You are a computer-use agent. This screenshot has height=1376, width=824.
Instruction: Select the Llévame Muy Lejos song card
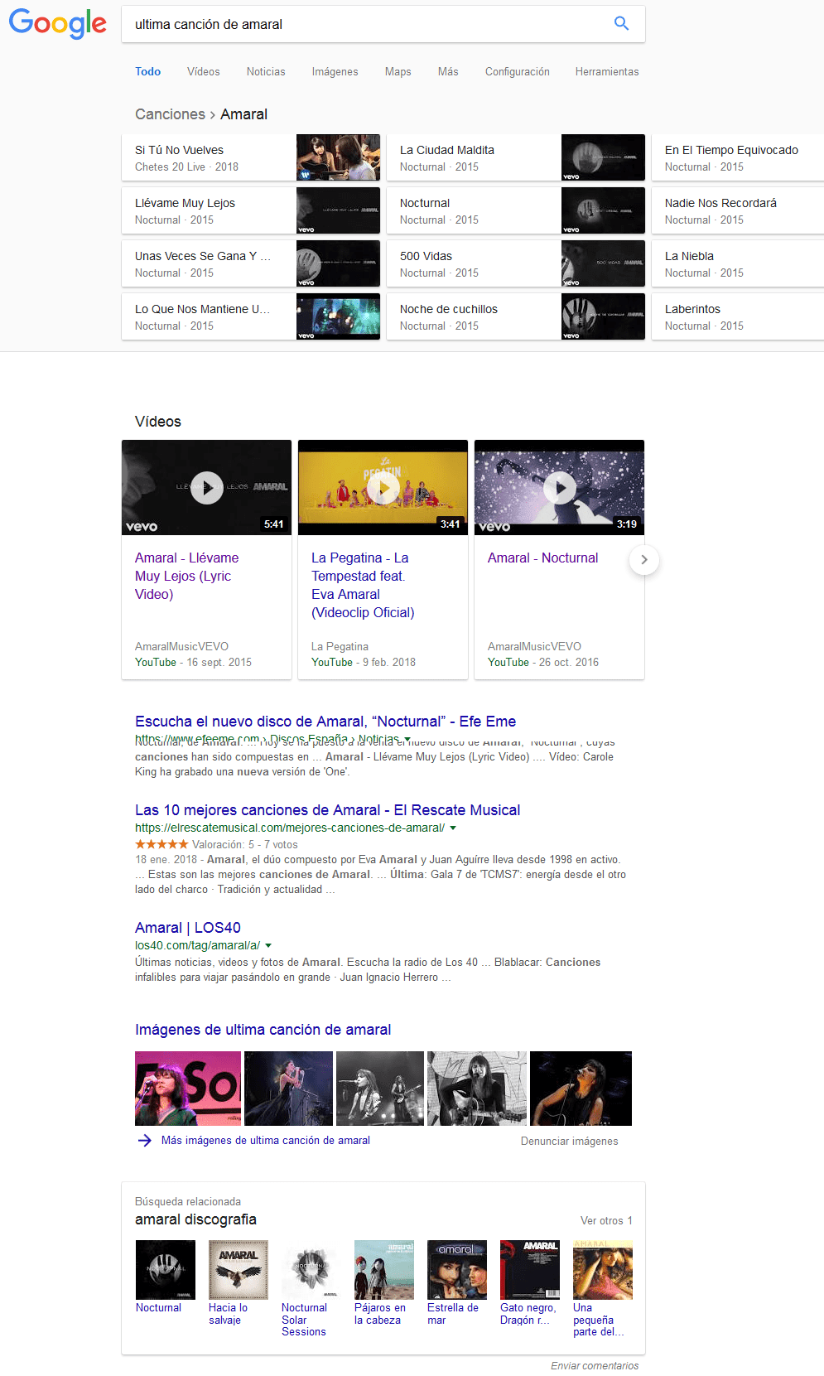(251, 210)
